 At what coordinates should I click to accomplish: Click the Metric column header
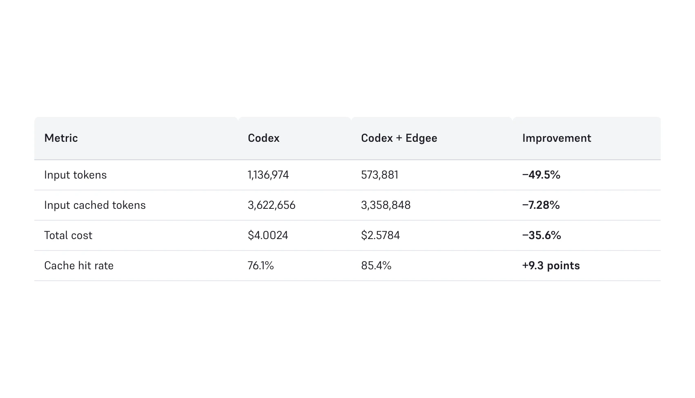(x=61, y=138)
